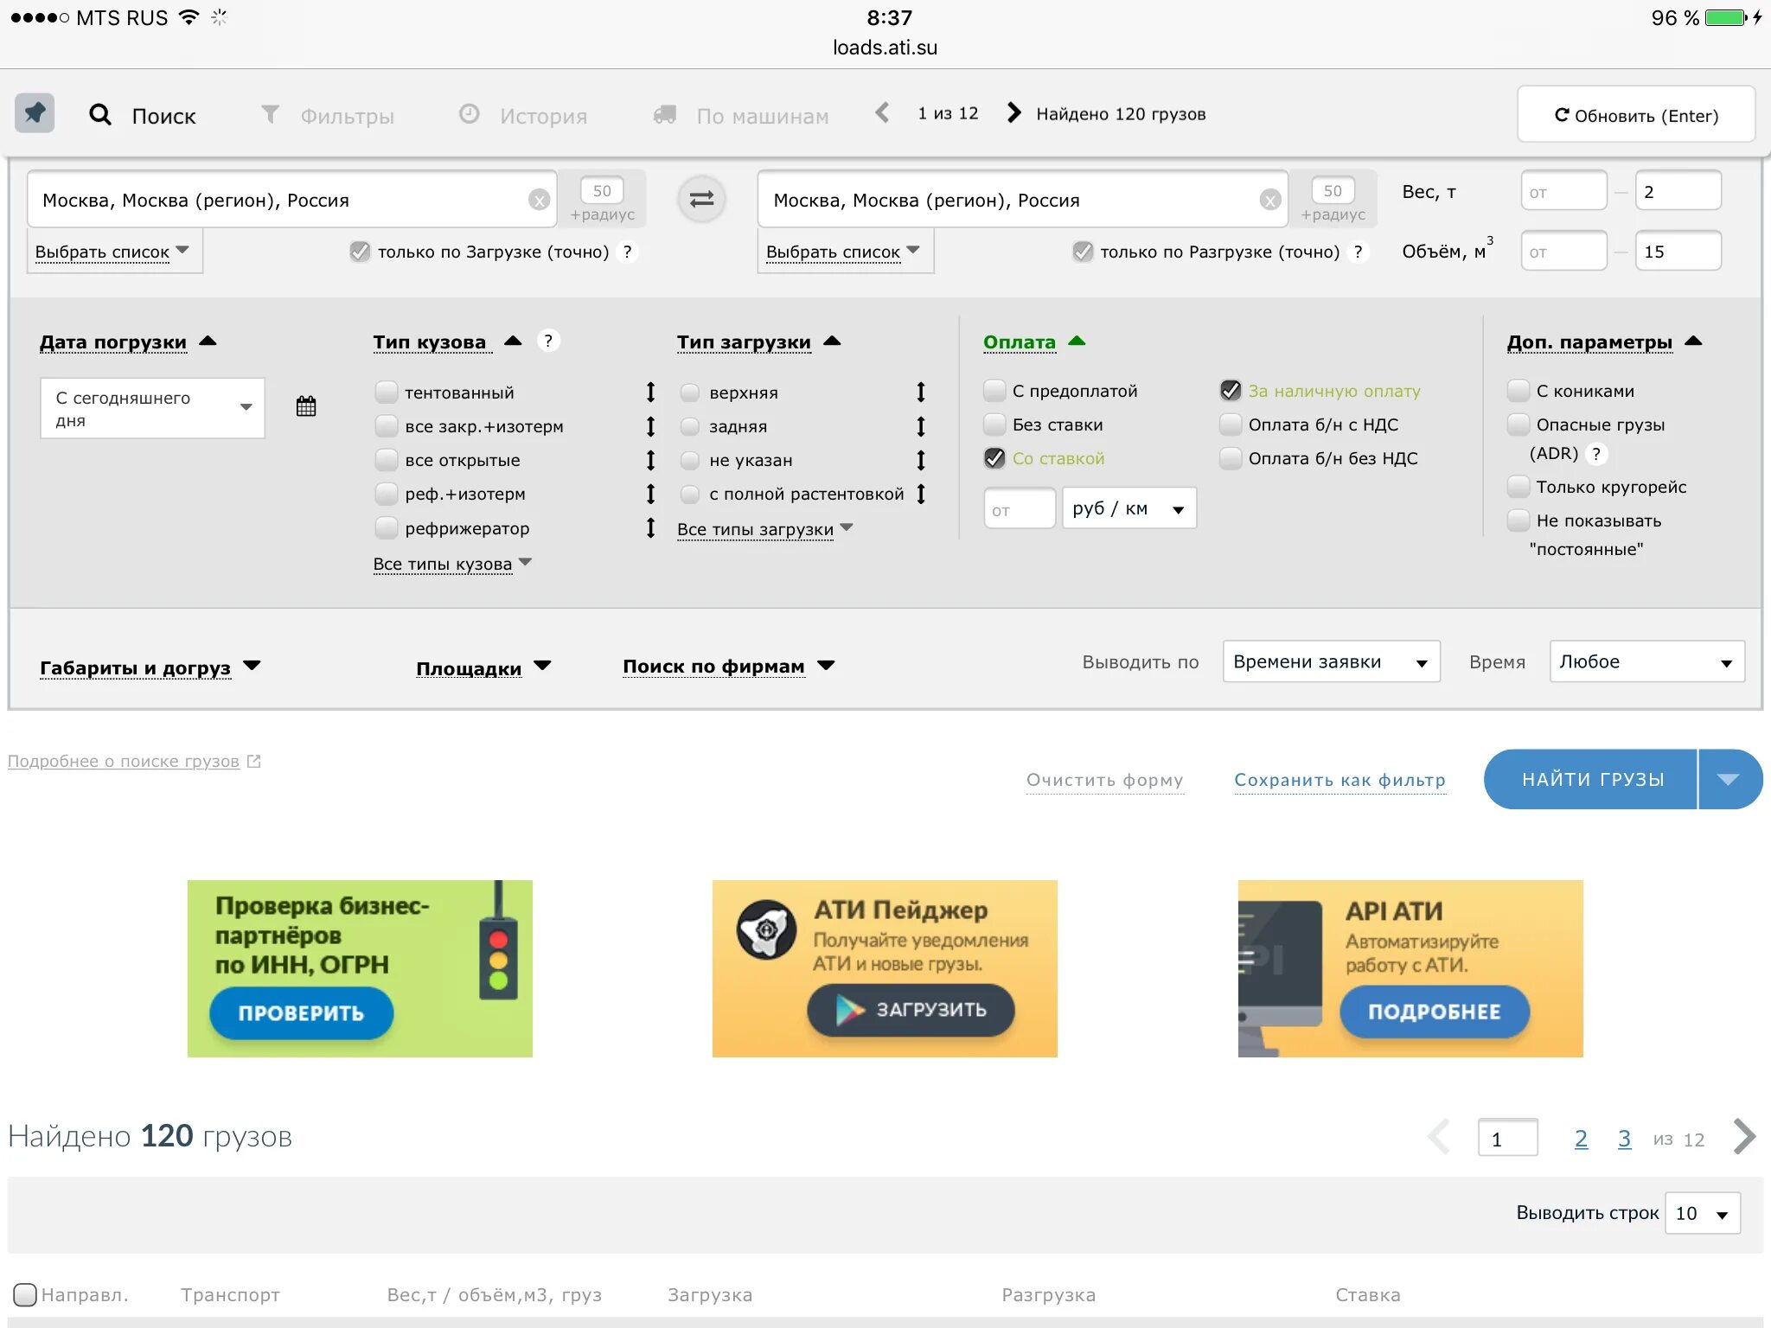The image size is (1771, 1328).
Task: Click НАЙТИ ГРУЗЫ button
Action: point(1591,779)
